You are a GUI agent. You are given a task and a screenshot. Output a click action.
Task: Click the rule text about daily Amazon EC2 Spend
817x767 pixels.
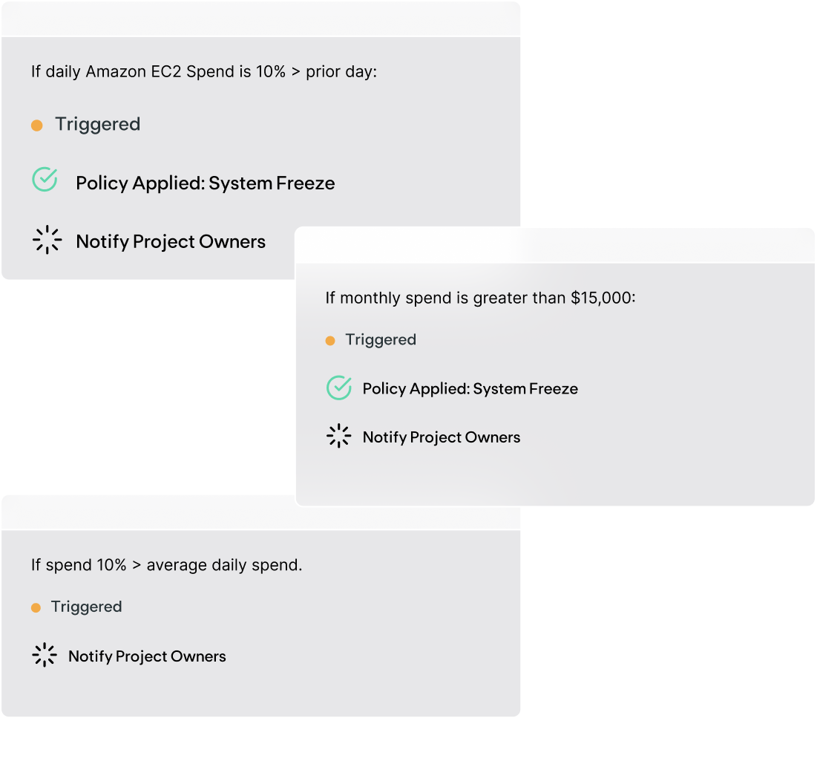click(x=204, y=71)
